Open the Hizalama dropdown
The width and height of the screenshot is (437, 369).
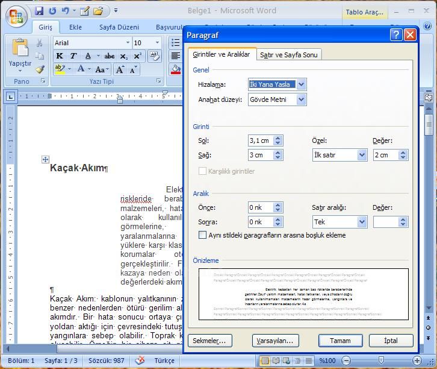[x=302, y=84]
